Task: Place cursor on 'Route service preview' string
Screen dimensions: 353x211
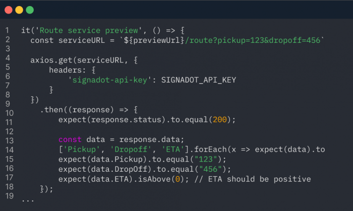Action: [89, 30]
